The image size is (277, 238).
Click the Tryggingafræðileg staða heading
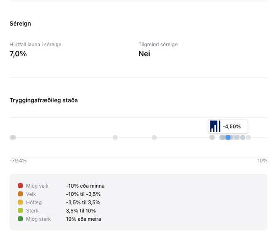click(44, 100)
